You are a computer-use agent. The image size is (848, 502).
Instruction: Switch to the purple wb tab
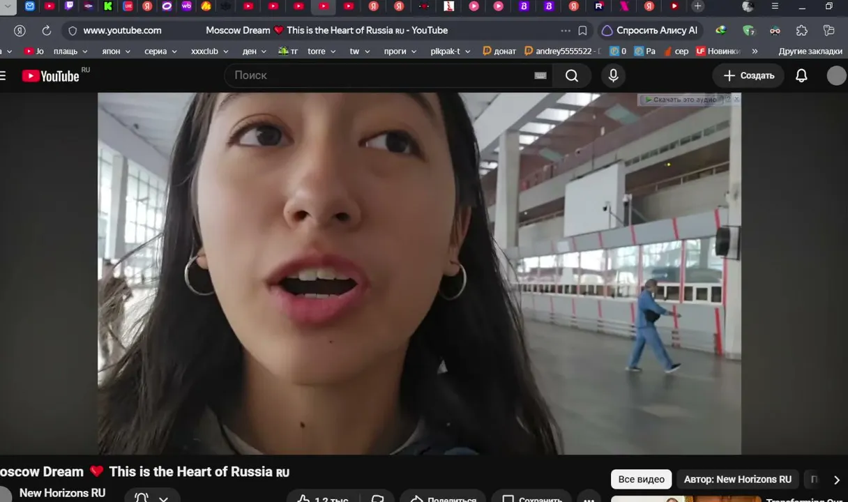[x=186, y=6]
